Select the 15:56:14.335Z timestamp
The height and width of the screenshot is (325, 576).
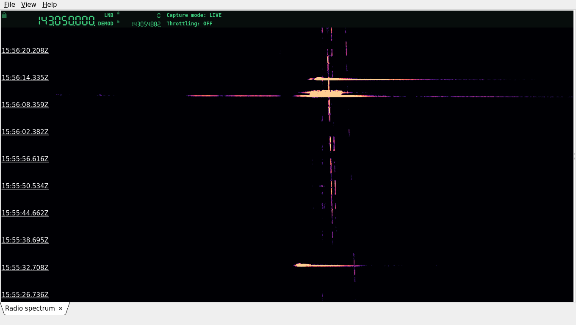pyautogui.click(x=25, y=78)
